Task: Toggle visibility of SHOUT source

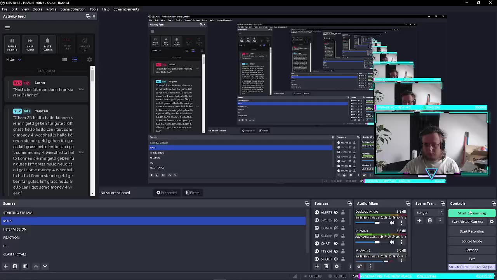Action: 335,259
